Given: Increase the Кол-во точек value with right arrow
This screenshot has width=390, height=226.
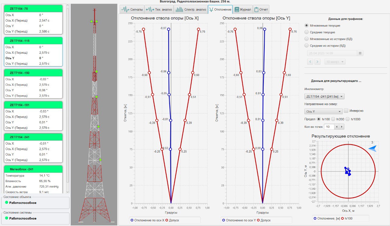Looking at the screenshot, I should [342, 127].
